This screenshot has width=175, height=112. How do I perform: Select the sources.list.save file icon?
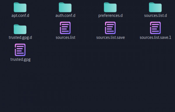110,28
